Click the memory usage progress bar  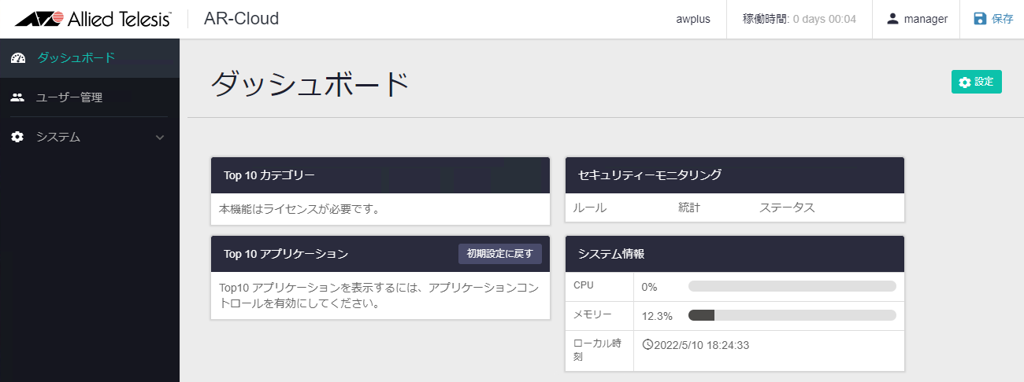pyautogui.click(x=792, y=315)
